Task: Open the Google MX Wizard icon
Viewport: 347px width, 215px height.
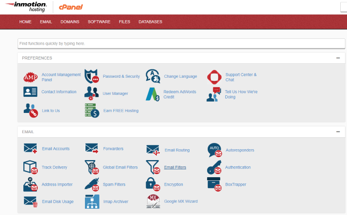Action: [153, 201]
